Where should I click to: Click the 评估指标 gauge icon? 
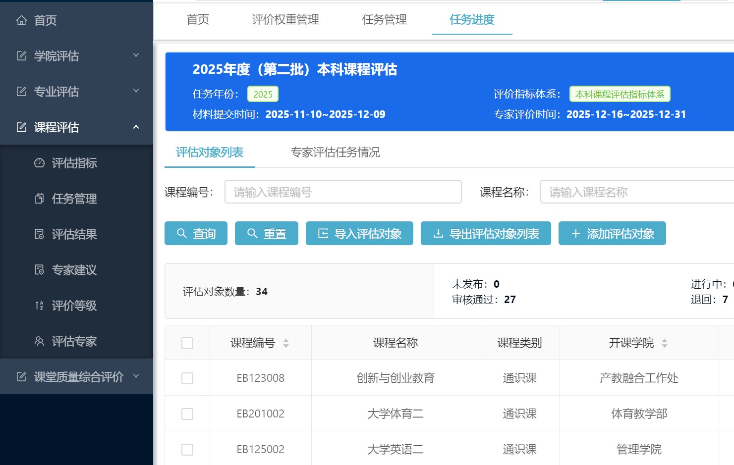[39, 163]
